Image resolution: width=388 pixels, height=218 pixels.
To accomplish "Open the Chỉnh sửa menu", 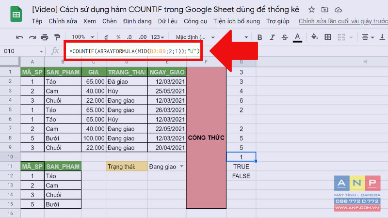I will 63,21.
